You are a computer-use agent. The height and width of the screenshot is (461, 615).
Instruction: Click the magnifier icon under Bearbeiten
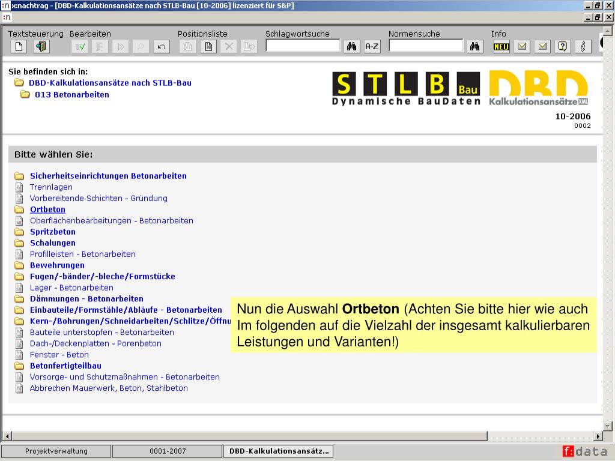pyautogui.click(x=141, y=47)
